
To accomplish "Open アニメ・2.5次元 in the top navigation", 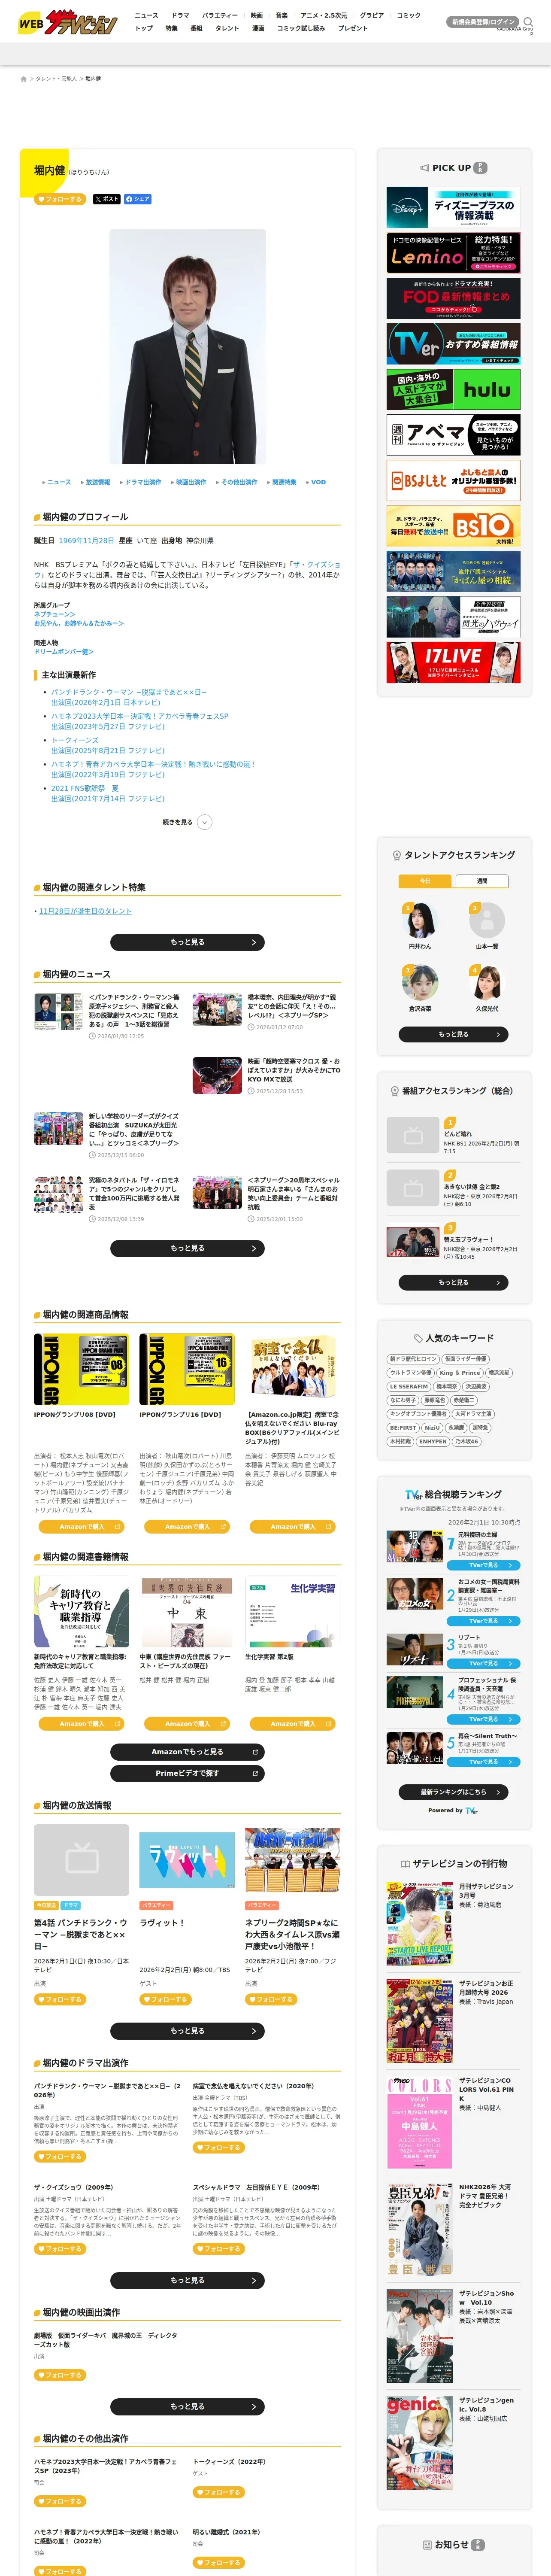I will pos(324,16).
